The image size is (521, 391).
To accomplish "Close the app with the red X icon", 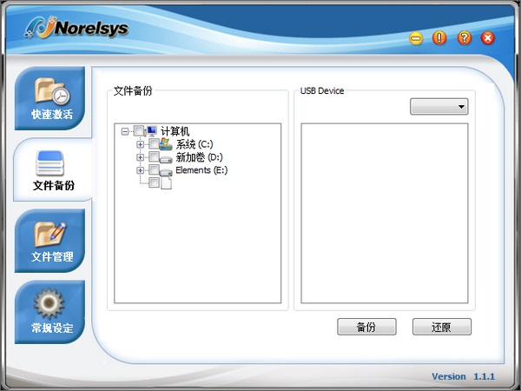I will 487,38.
